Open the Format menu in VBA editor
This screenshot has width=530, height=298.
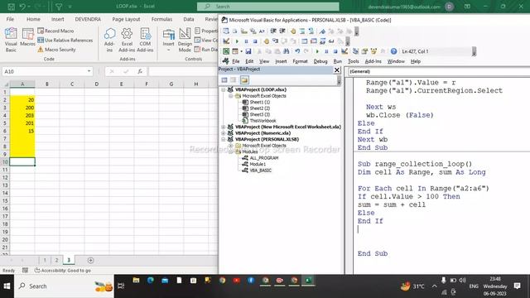pos(300,61)
